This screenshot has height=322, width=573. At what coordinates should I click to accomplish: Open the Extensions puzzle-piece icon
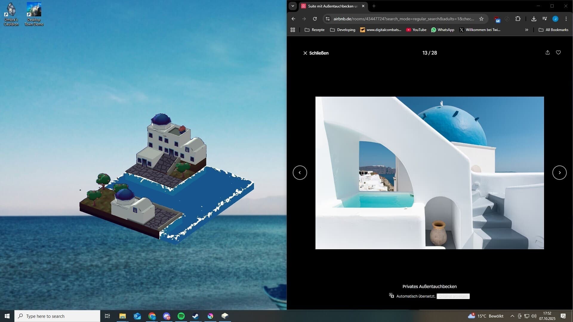(518, 18)
